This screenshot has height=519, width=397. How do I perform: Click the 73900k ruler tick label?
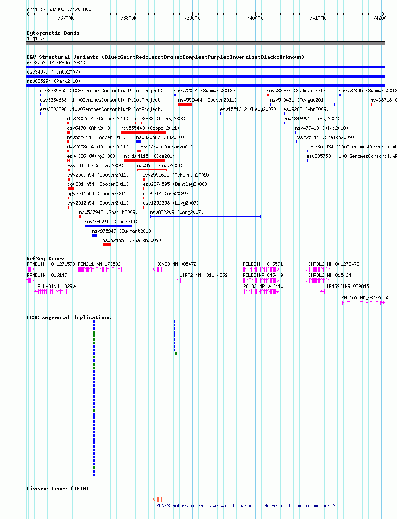point(192,18)
